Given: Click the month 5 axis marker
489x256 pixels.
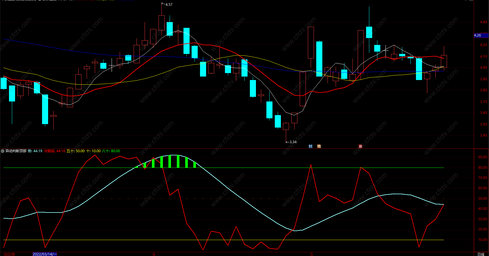Looking at the screenshot, I should pyautogui.click(x=312, y=254).
